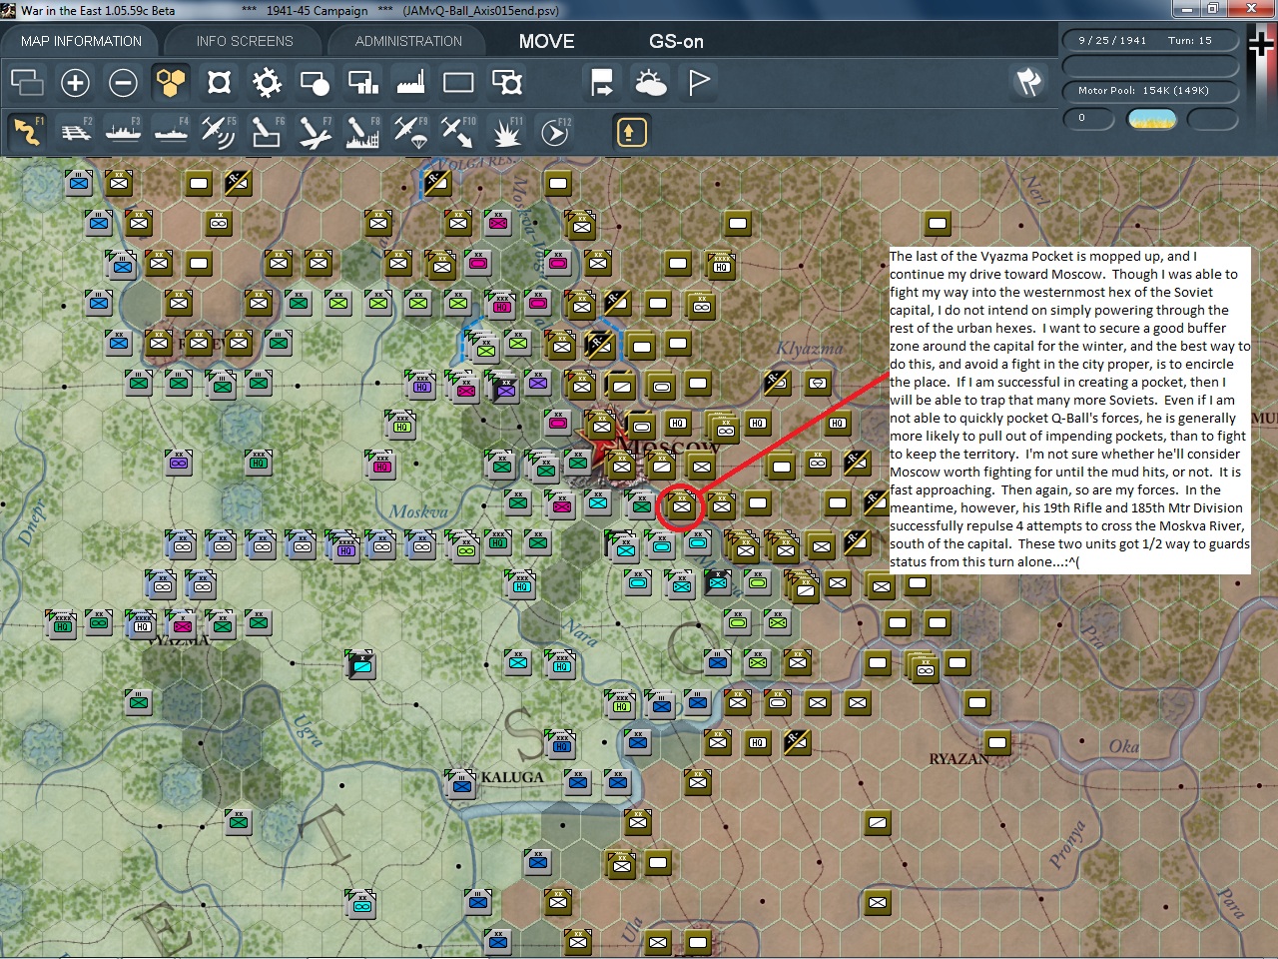This screenshot has height=959, width=1278.
Task: Toggle factory locations overlay icon
Action: 410,82
